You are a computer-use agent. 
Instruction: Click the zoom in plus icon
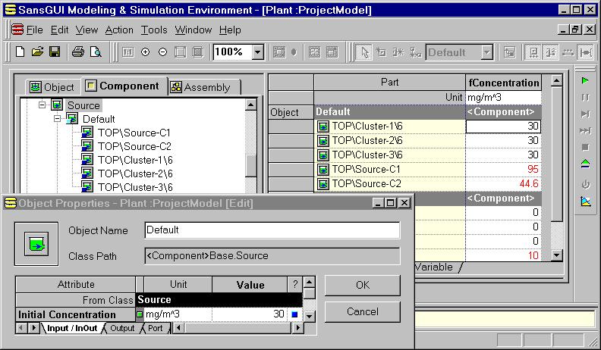click(146, 52)
